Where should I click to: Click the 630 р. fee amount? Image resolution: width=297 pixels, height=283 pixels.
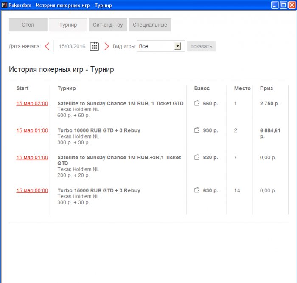click(210, 190)
